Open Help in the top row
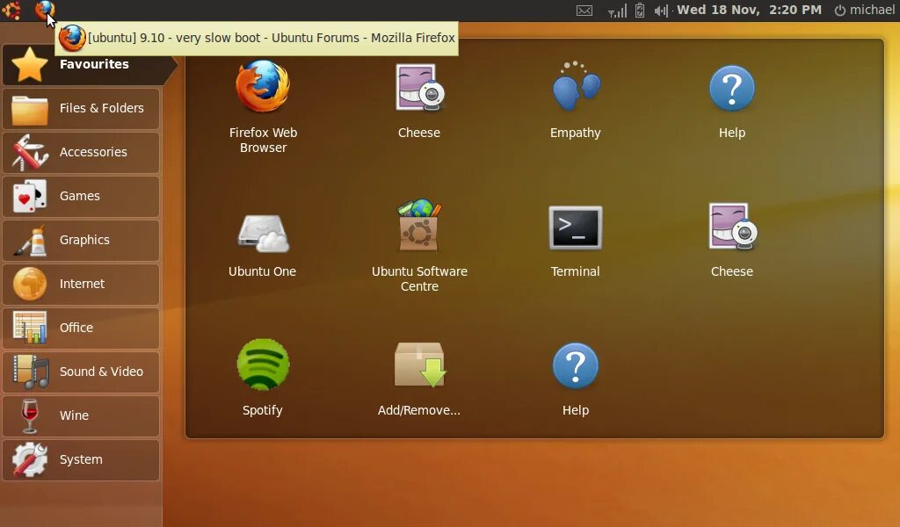900x527 pixels. point(732,100)
